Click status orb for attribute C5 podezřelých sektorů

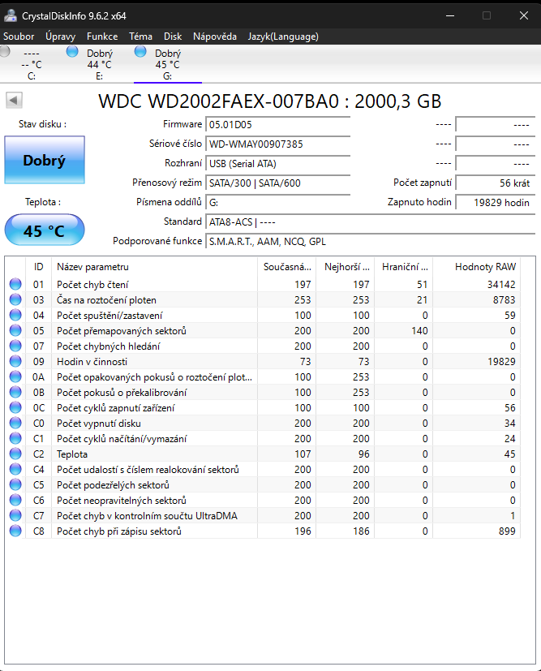coord(15,484)
